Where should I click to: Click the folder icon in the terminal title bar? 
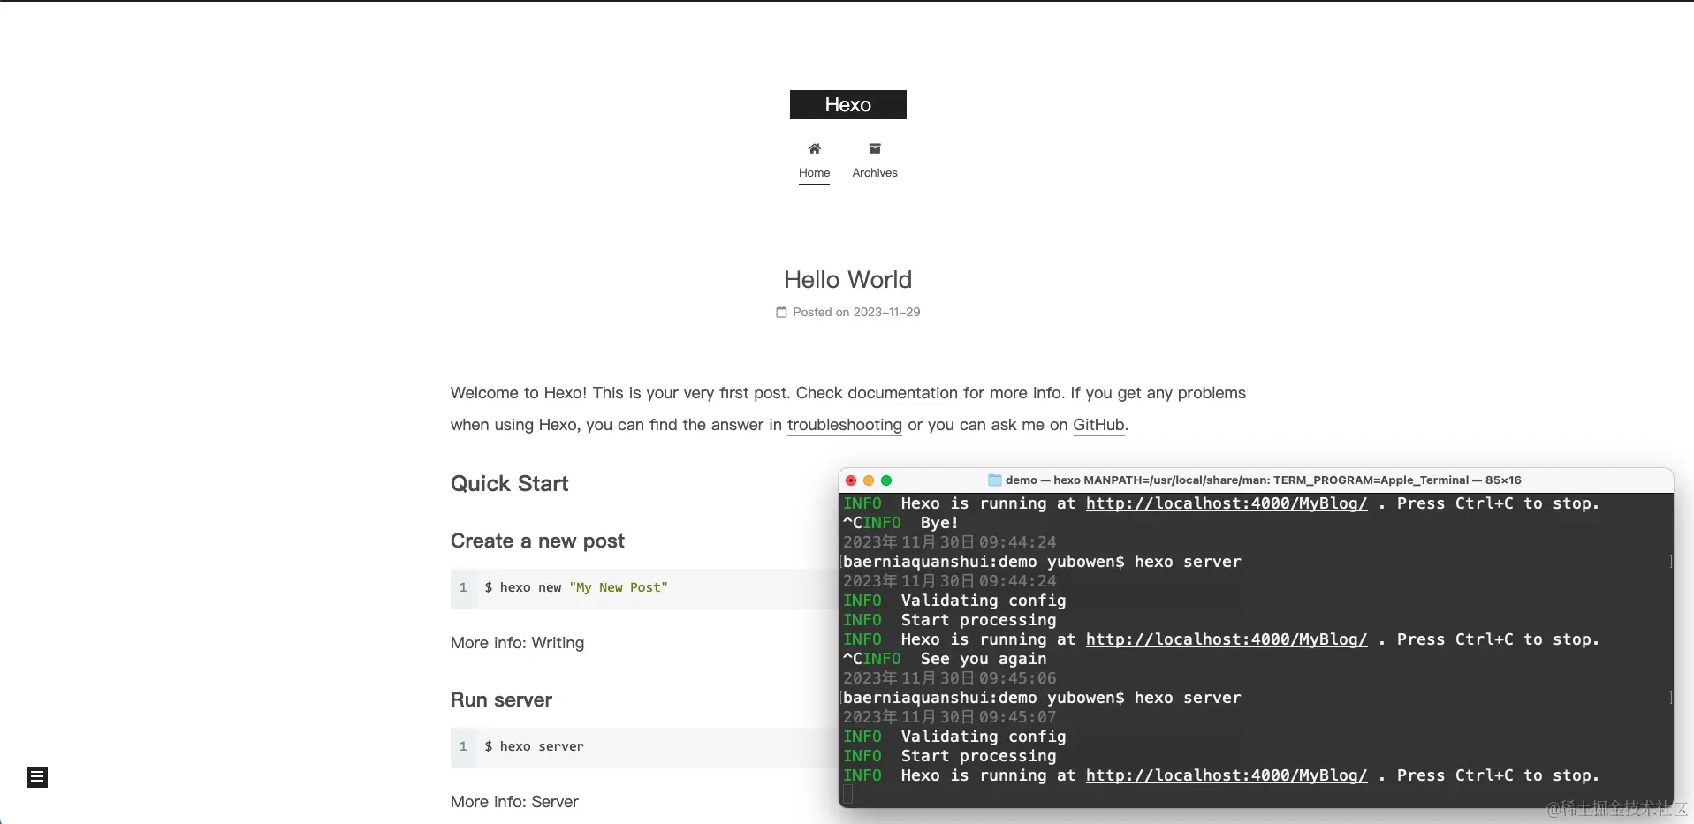pyautogui.click(x=994, y=480)
